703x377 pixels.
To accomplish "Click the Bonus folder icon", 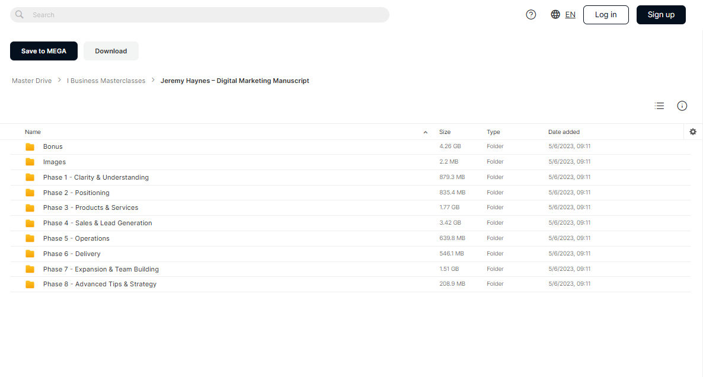I will tap(30, 146).
